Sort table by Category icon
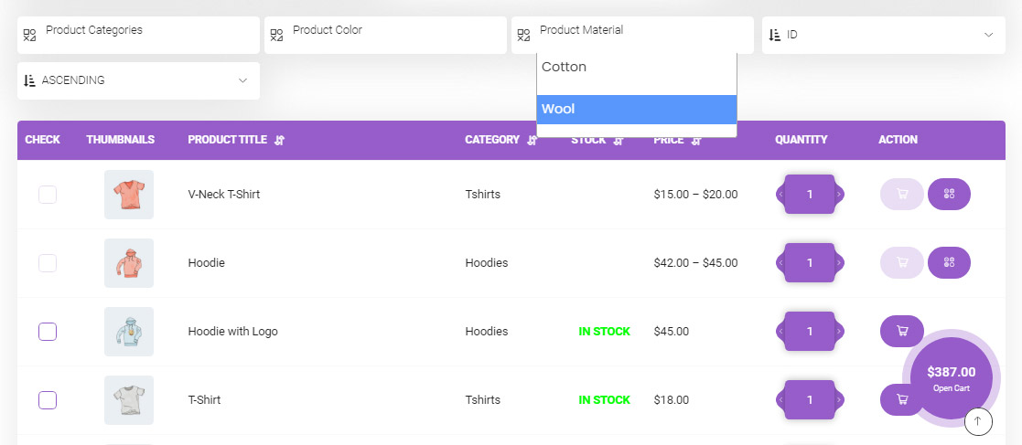Image resolution: width=1022 pixels, height=445 pixels. pos(532,140)
